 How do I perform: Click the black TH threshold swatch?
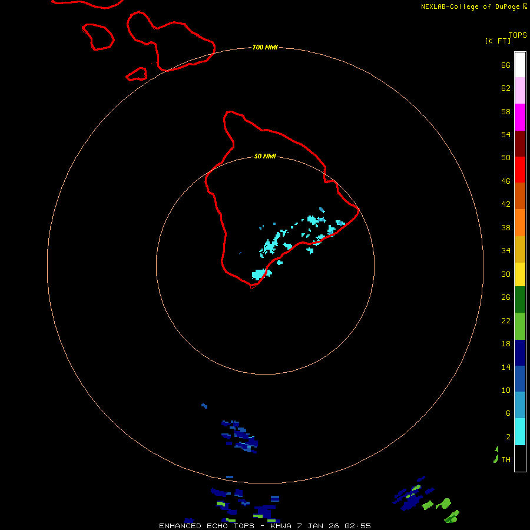tap(520, 458)
